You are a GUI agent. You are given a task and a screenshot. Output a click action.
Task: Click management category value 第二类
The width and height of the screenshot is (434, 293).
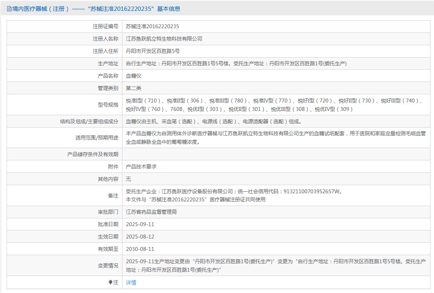pos(134,88)
